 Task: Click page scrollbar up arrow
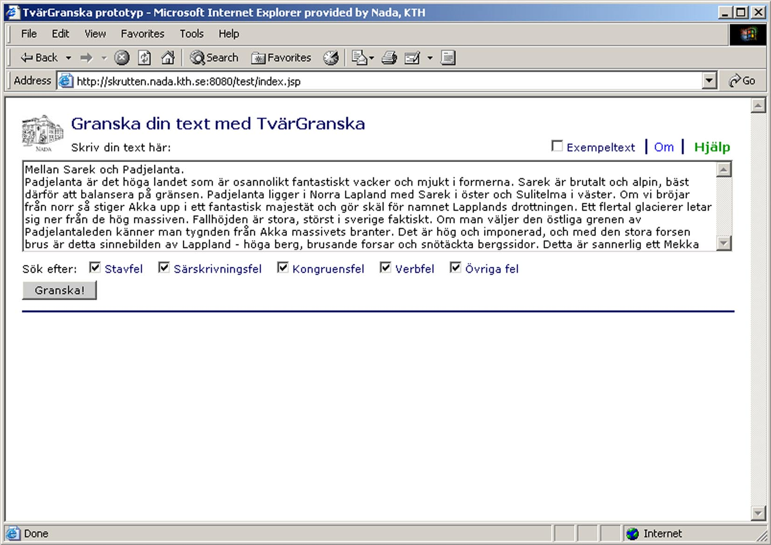(x=758, y=106)
